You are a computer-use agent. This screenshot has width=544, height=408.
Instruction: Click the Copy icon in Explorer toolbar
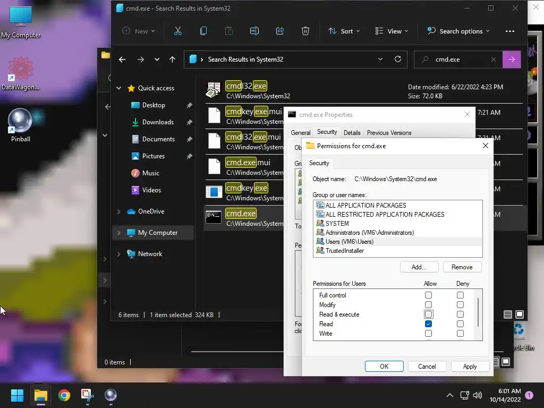(x=203, y=31)
